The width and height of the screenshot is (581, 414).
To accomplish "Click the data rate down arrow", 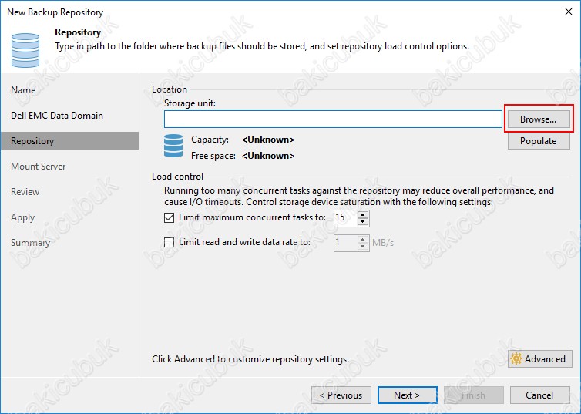I will tap(363, 247).
